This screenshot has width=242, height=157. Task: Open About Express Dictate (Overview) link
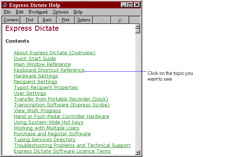(x=55, y=53)
